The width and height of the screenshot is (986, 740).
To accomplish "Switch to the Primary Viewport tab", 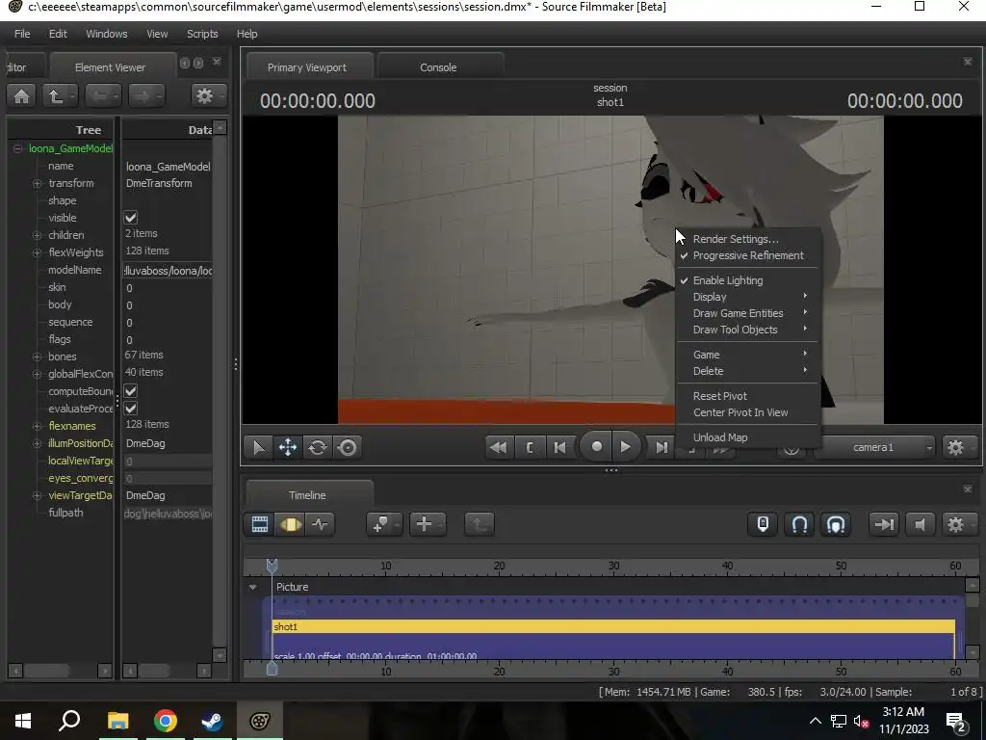I will click(307, 67).
